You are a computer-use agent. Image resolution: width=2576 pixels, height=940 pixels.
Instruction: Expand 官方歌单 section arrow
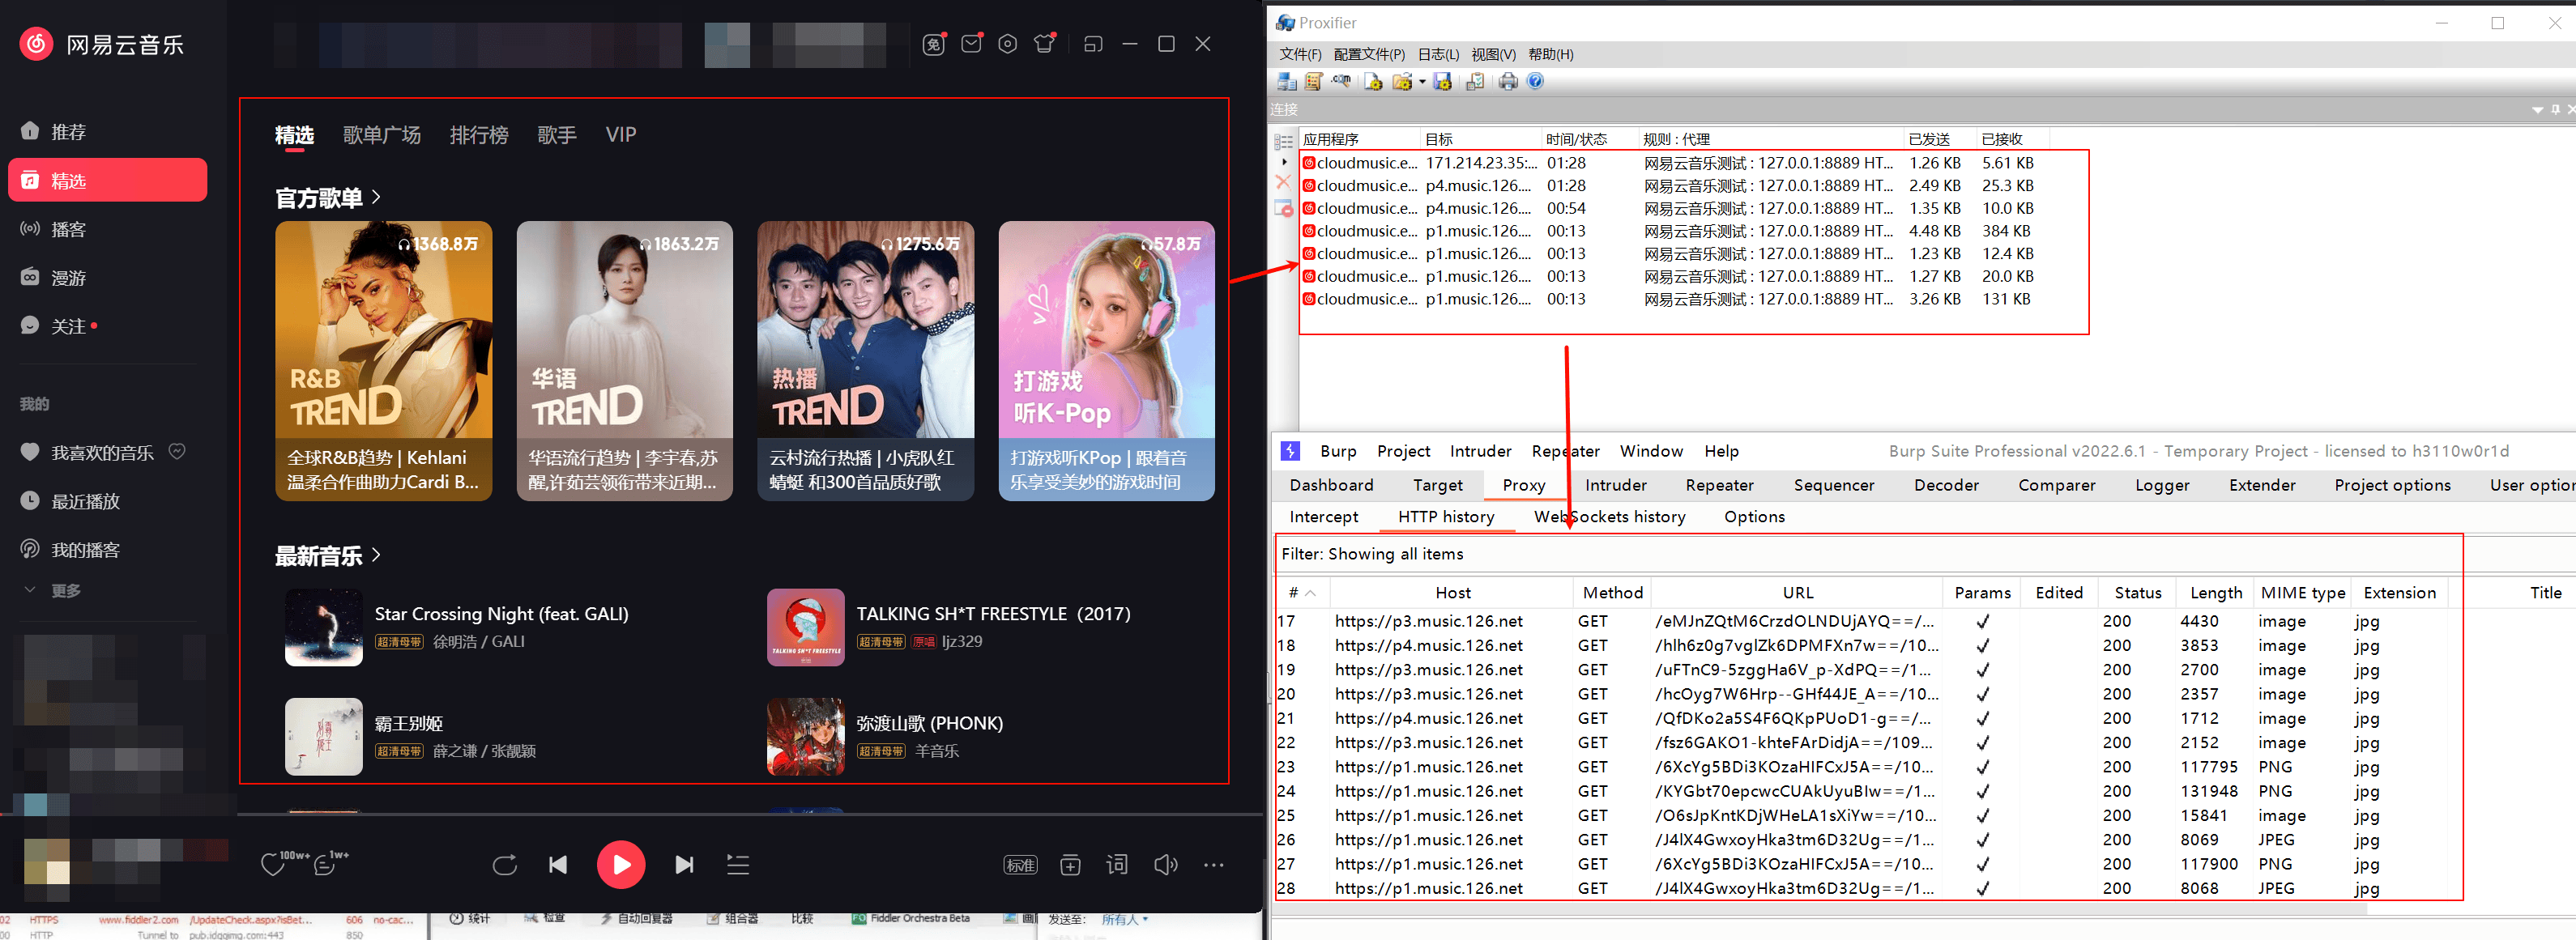[x=376, y=197]
